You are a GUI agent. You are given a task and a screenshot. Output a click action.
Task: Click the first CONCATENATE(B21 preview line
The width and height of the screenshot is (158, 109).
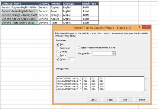coord(69,79)
